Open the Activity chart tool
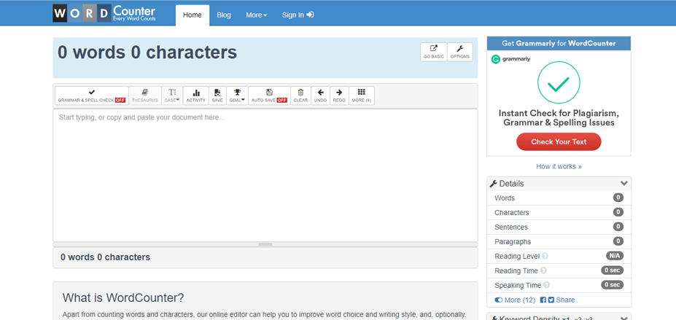This screenshot has height=320, width=676. [x=195, y=95]
